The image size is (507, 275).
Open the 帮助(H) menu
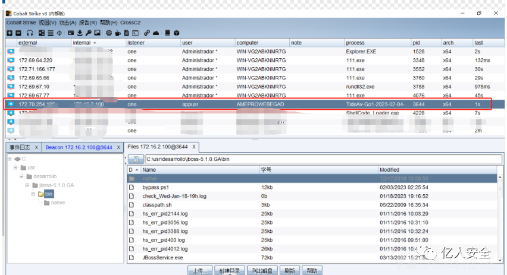pyautogui.click(x=109, y=23)
